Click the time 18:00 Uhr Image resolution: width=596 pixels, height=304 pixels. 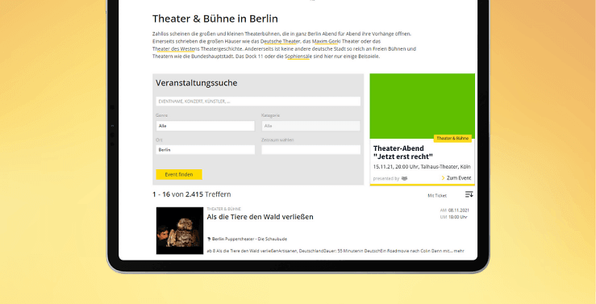tap(458, 217)
